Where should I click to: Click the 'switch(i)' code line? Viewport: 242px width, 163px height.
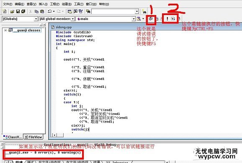[72, 94]
